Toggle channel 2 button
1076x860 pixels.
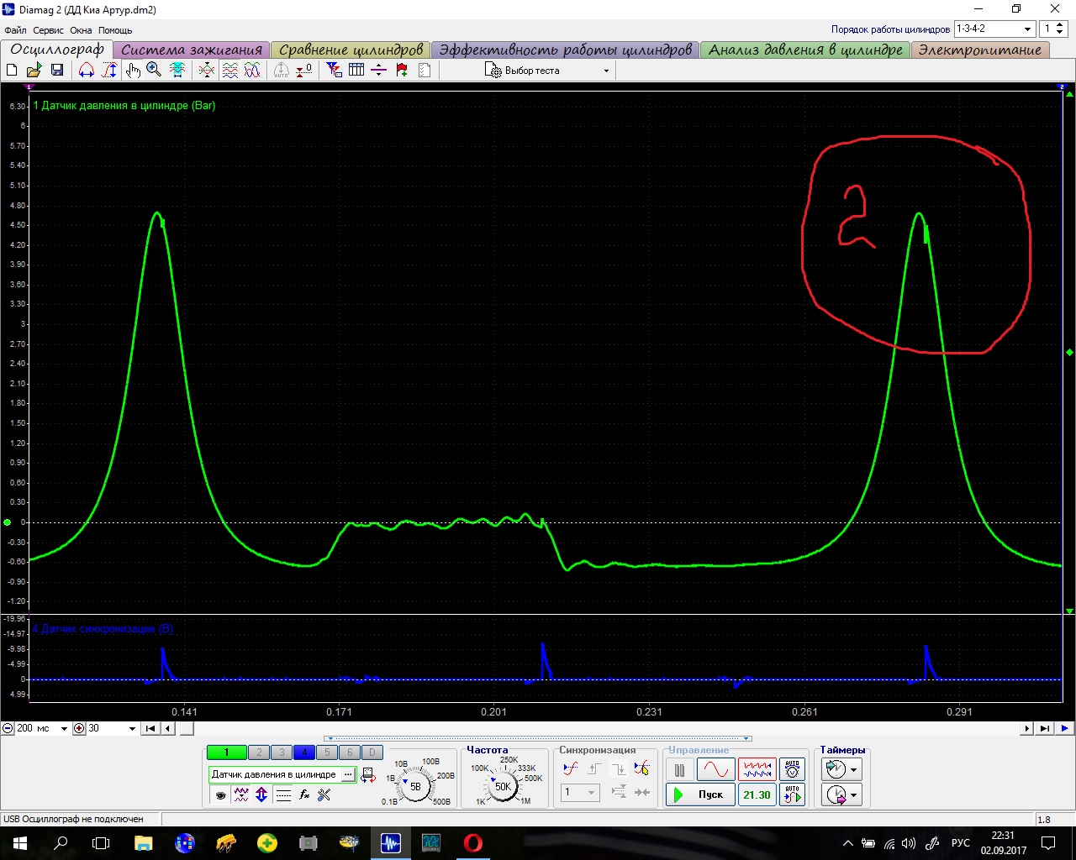click(x=259, y=752)
